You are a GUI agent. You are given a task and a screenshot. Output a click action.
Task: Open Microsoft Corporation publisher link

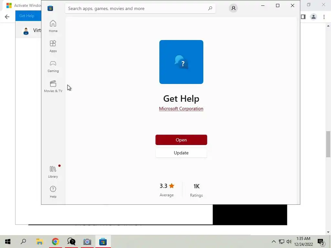[x=181, y=108]
